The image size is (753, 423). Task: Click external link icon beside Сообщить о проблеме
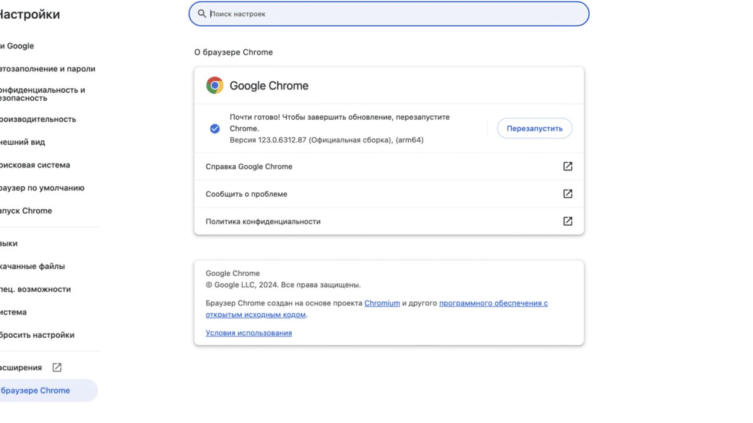[x=567, y=194]
